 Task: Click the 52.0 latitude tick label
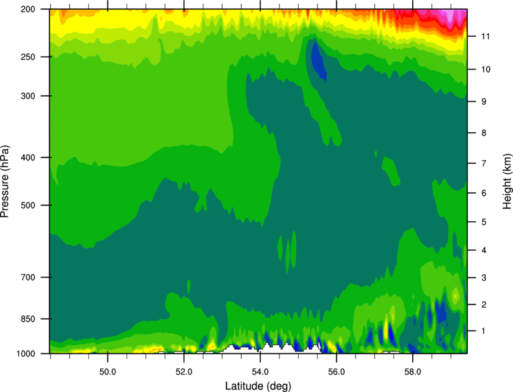tap(184, 372)
